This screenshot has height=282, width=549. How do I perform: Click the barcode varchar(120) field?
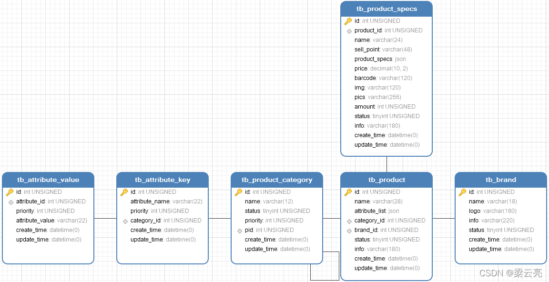coord(383,78)
